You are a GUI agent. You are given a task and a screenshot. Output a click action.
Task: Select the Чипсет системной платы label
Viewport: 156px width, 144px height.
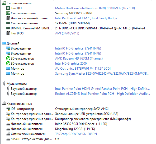point(29,18)
